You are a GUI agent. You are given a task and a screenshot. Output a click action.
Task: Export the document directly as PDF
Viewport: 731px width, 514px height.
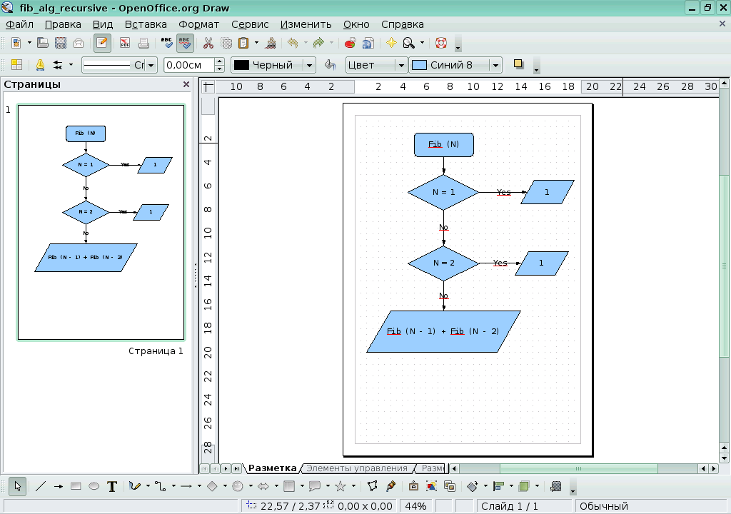pos(124,43)
